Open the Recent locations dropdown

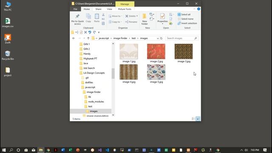coord(84,38)
